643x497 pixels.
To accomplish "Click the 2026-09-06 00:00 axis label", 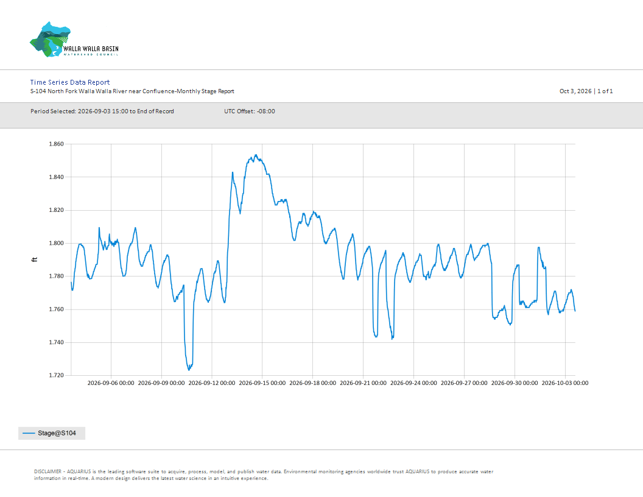I will 111,383.
